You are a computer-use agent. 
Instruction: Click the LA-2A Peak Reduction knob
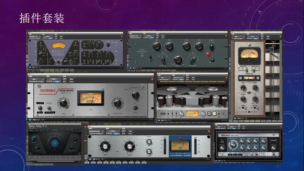pyautogui.click(x=118, y=103)
